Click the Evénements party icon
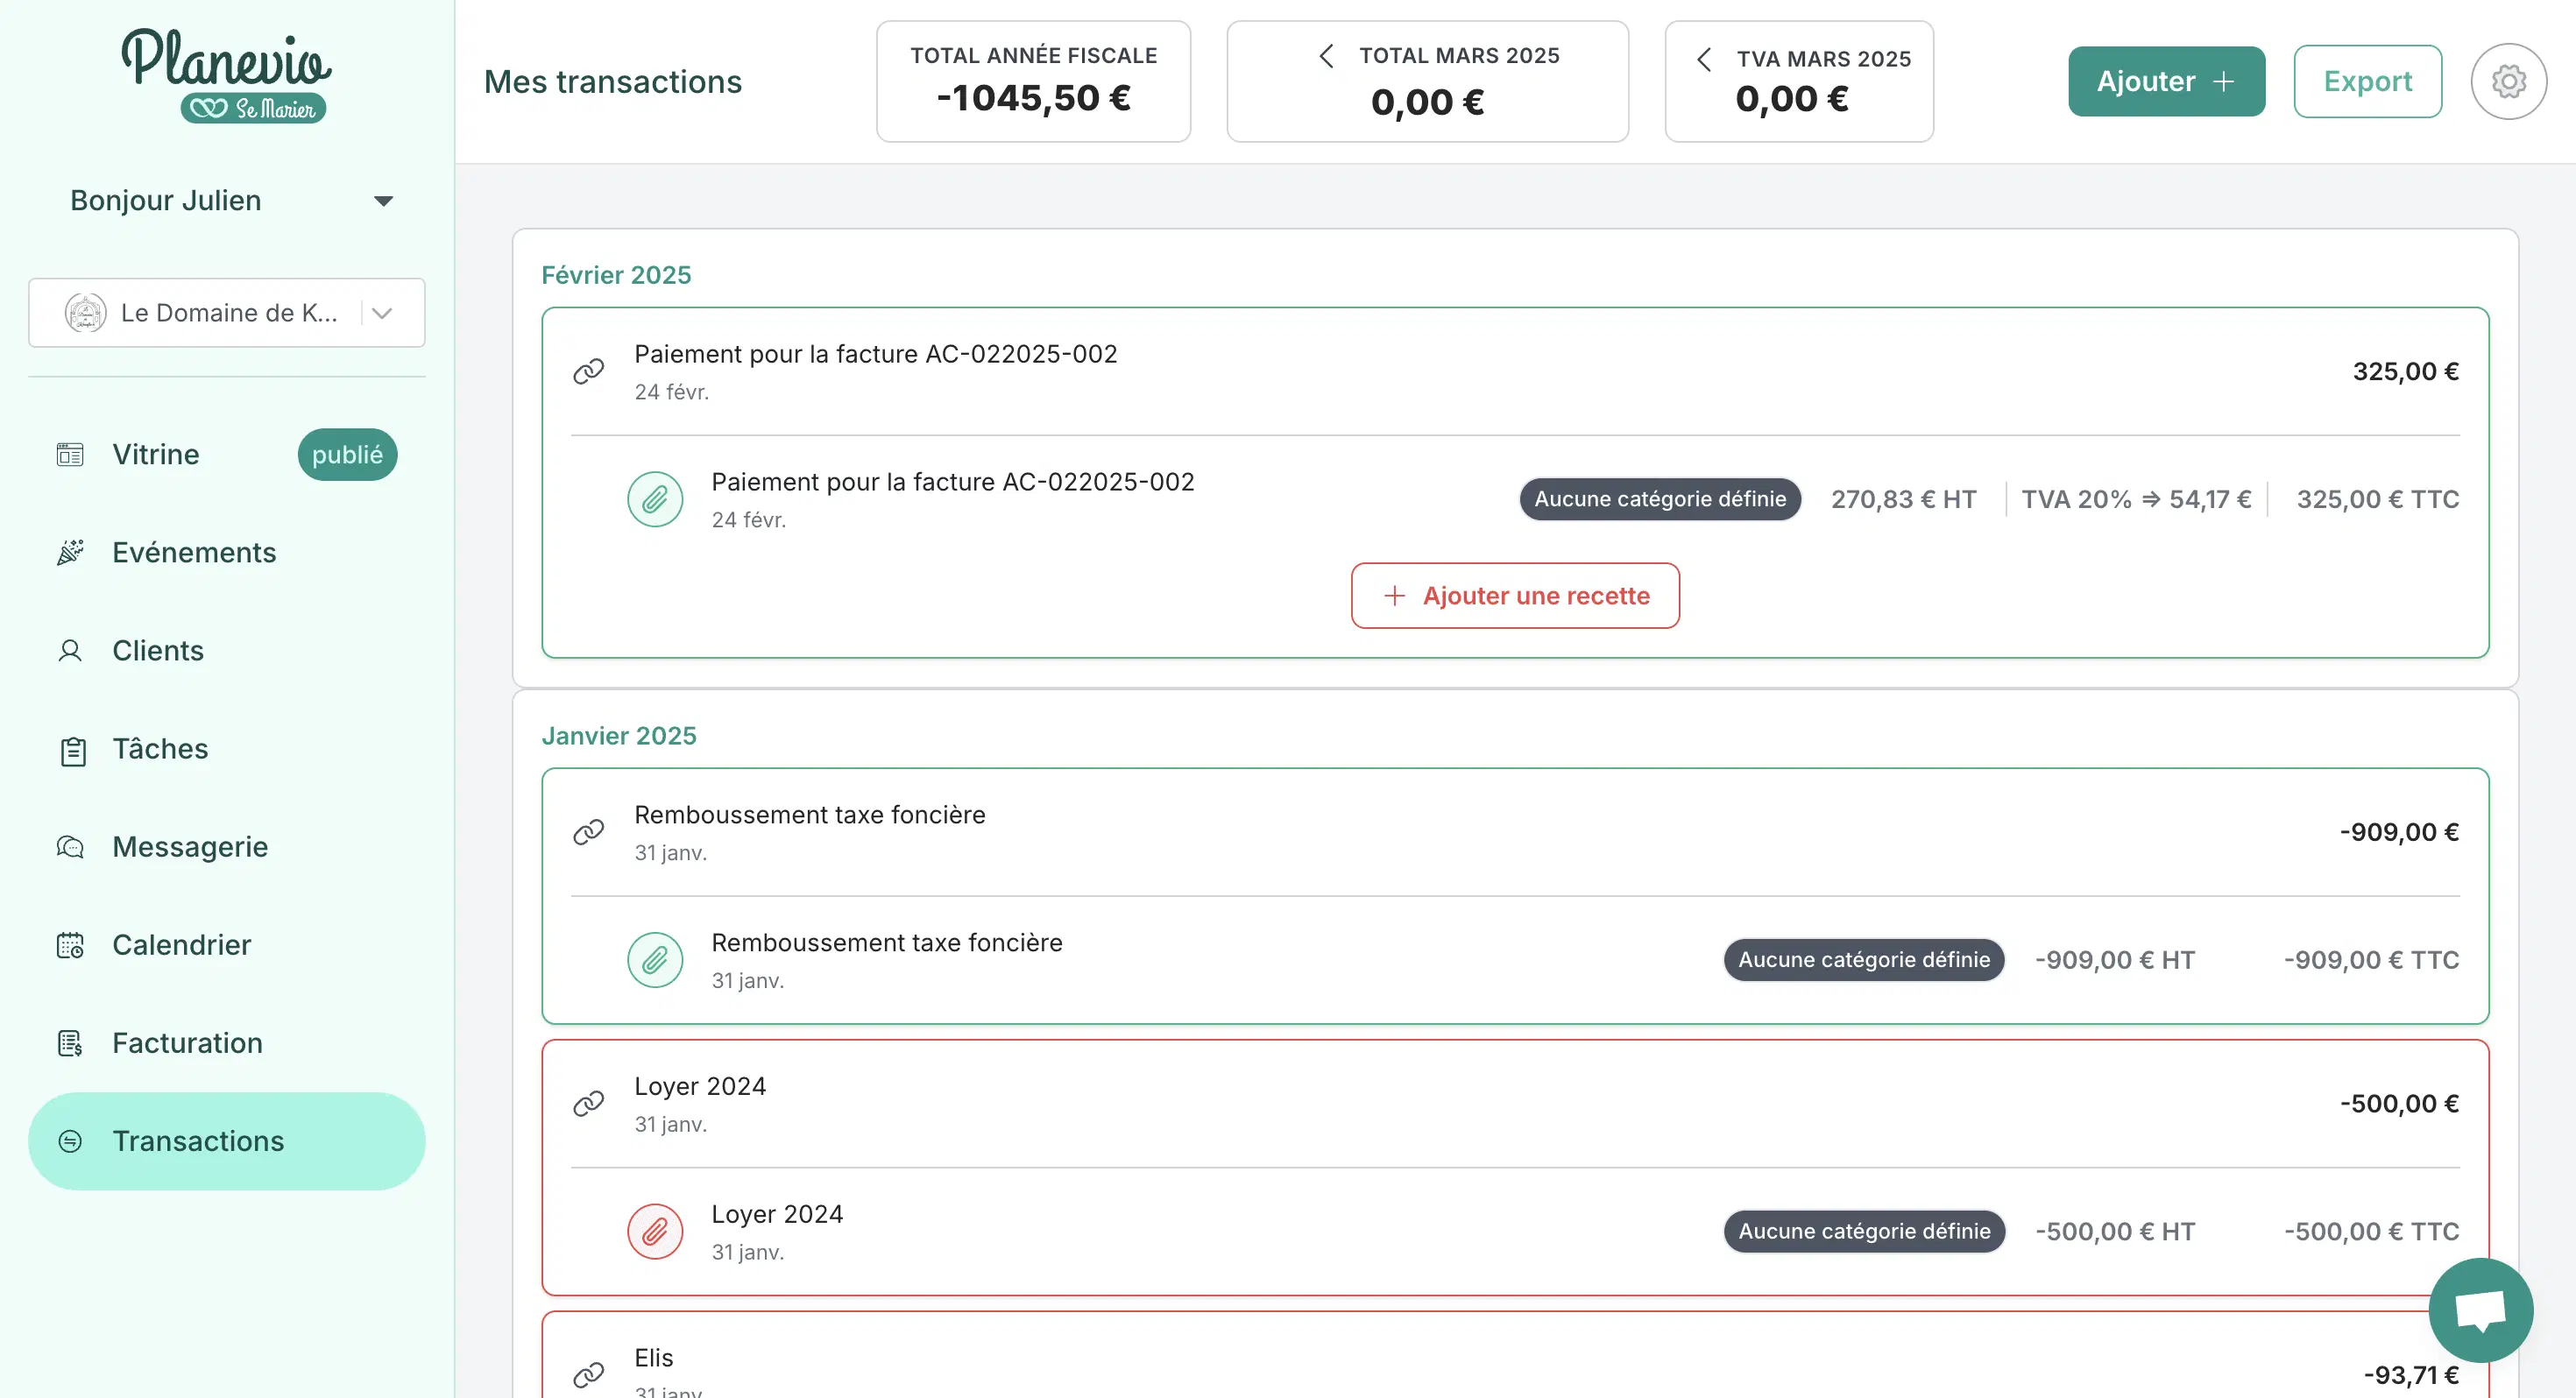This screenshot has height=1398, width=2576. coord(70,553)
